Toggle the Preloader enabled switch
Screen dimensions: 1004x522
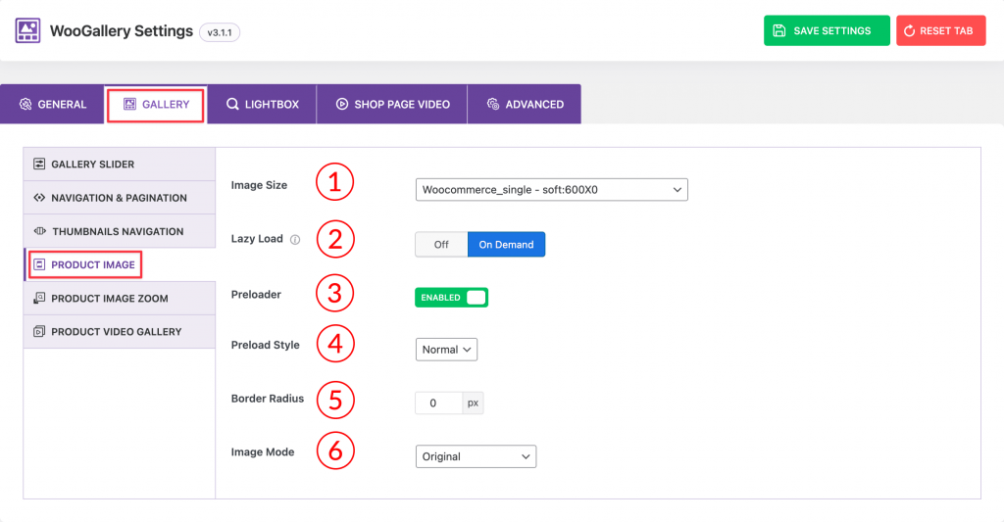(x=451, y=298)
